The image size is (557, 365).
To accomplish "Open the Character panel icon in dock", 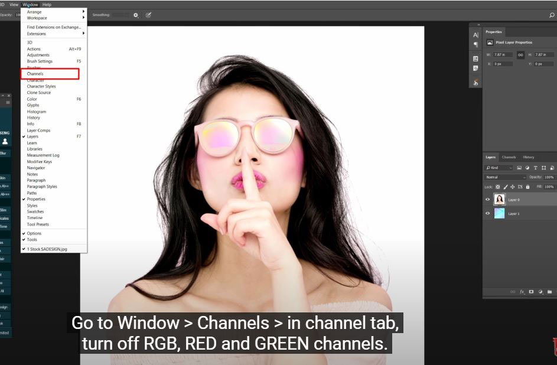I will (x=475, y=35).
